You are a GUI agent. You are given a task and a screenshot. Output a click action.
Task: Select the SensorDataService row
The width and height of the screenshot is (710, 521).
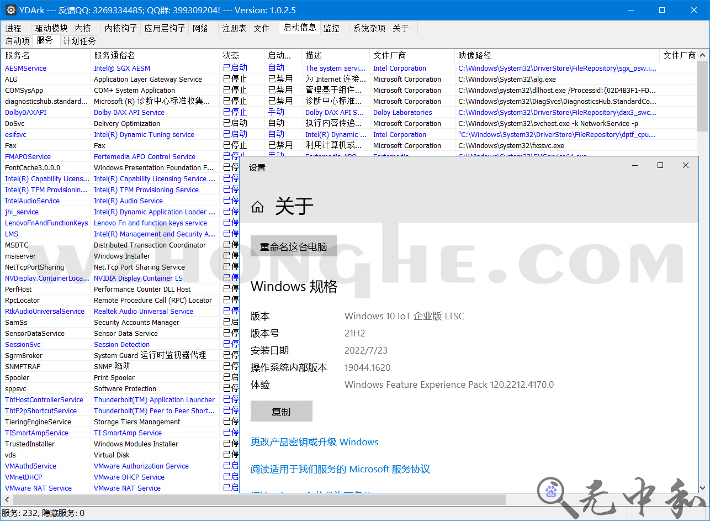point(120,334)
